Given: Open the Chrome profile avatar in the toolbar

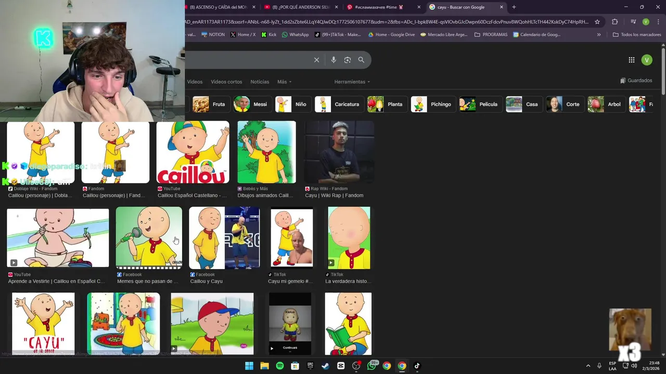Looking at the screenshot, I should [646, 22].
